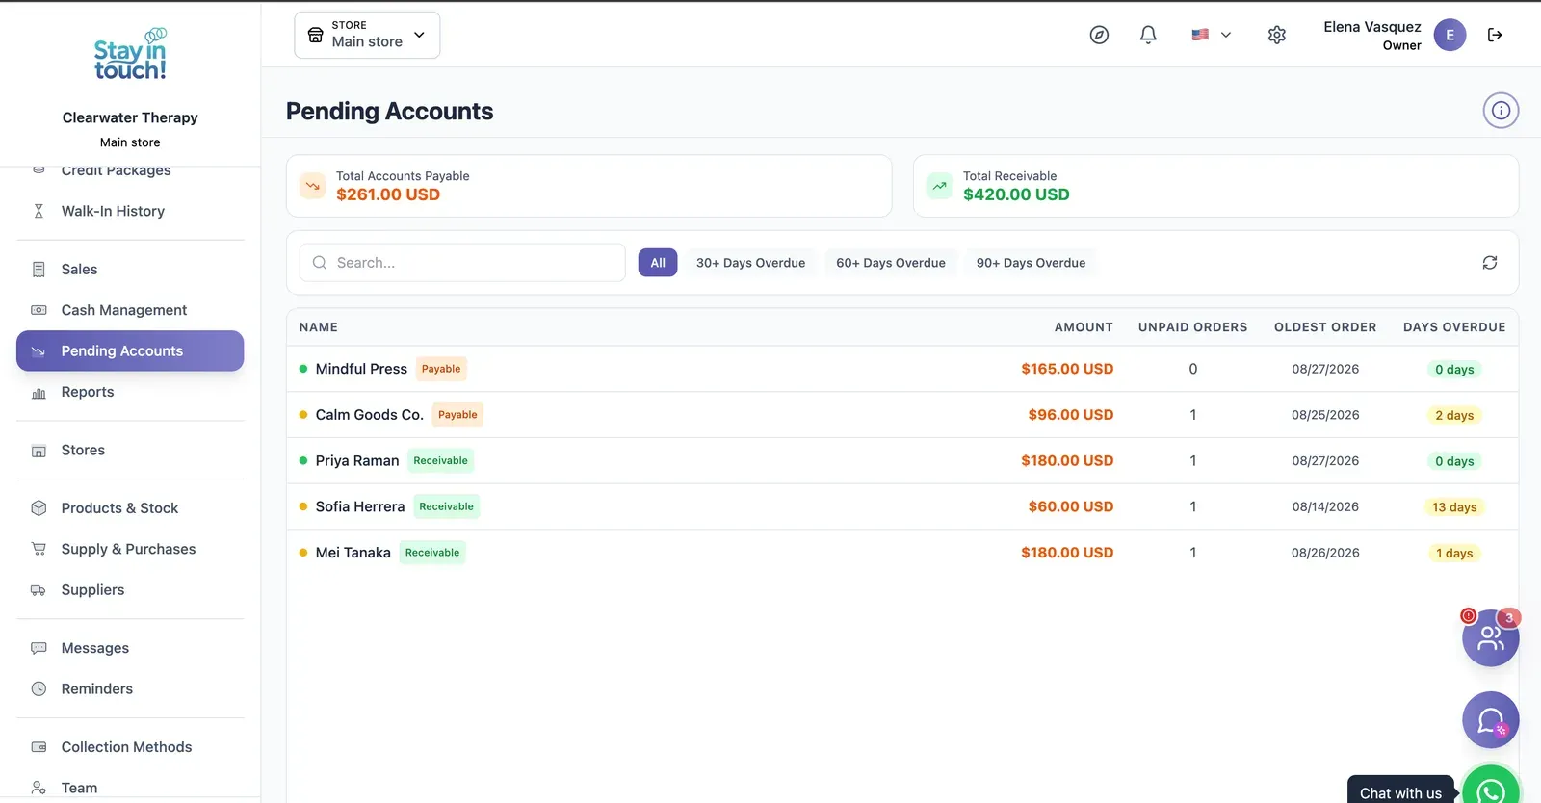Expand the Main store selector
The width and height of the screenshot is (1541, 803).
367,35
